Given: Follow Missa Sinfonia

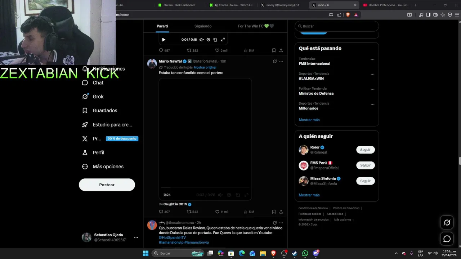Looking at the screenshot, I should [366, 181].
